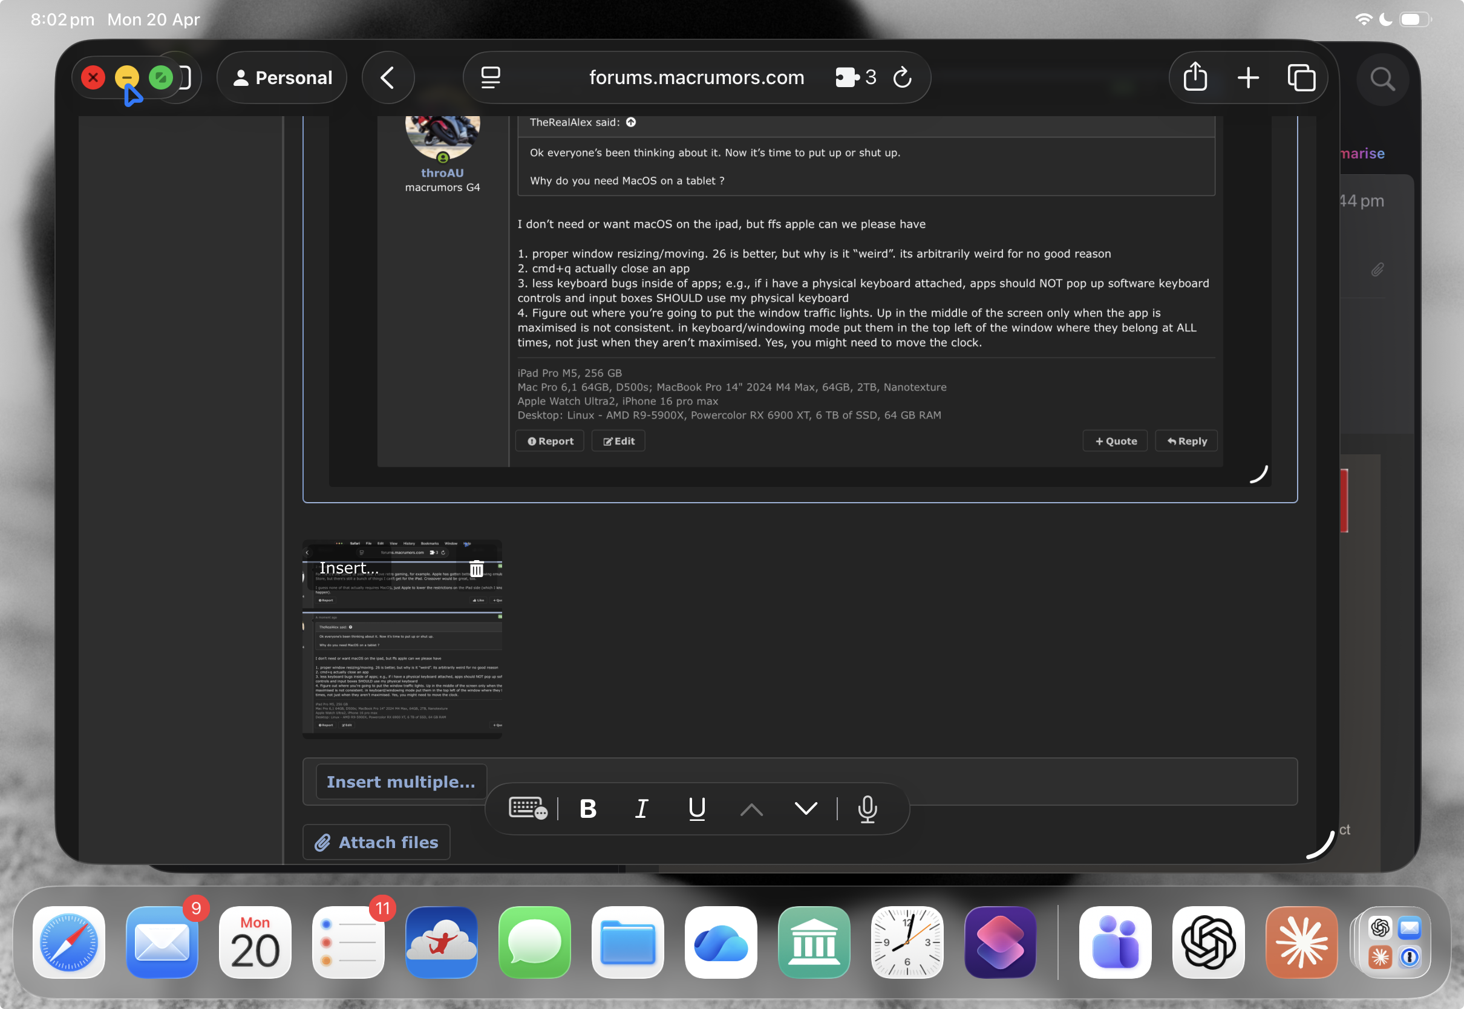Edit the throAU post

click(x=618, y=441)
